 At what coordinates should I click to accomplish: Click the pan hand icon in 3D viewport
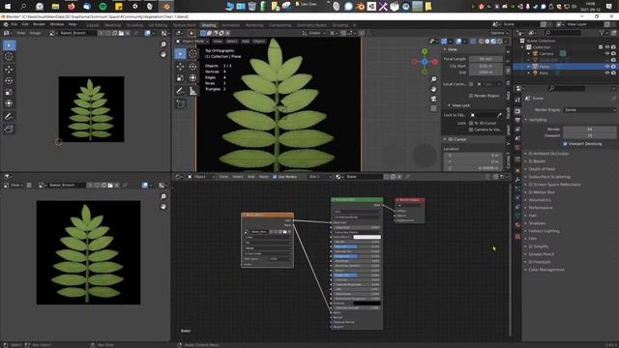[433, 89]
